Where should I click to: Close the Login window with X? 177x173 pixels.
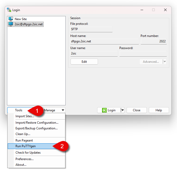[x=165, y=10]
